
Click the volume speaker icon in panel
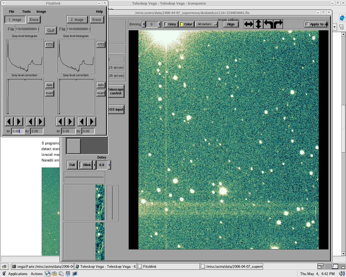[342, 274]
